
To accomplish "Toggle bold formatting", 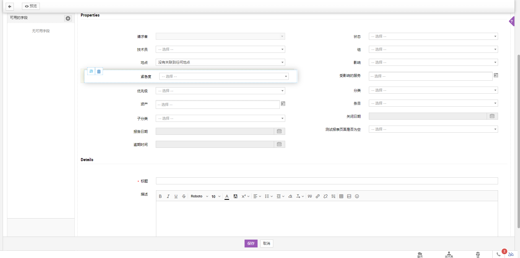I will pos(160,196).
